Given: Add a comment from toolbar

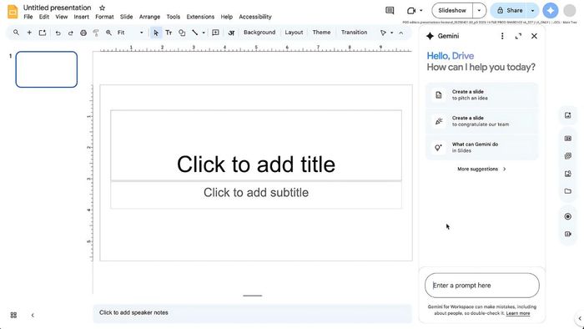Looking at the screenshot, I should pyautogui.click(x=215, y=33).
